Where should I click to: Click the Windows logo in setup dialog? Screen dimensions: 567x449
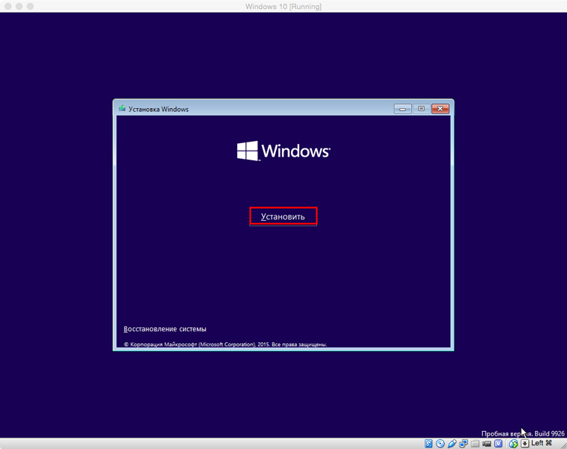tap(283, 151)
